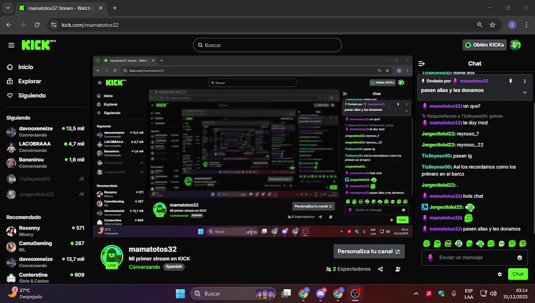Image resolution: width=535 pixels, height=303 pixels.
Task: Click the Obtén KICKs button
Action: tap(484, 45)
